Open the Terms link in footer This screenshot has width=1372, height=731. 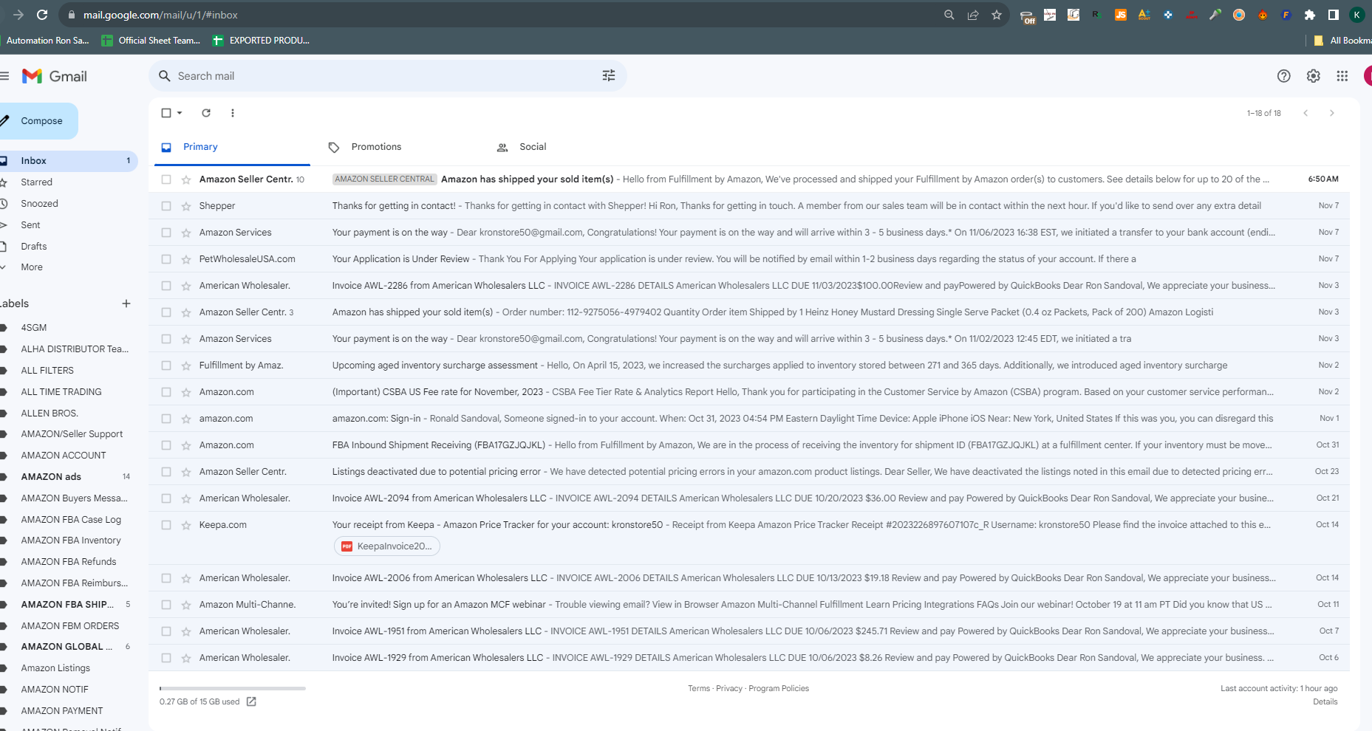[699, 689]
